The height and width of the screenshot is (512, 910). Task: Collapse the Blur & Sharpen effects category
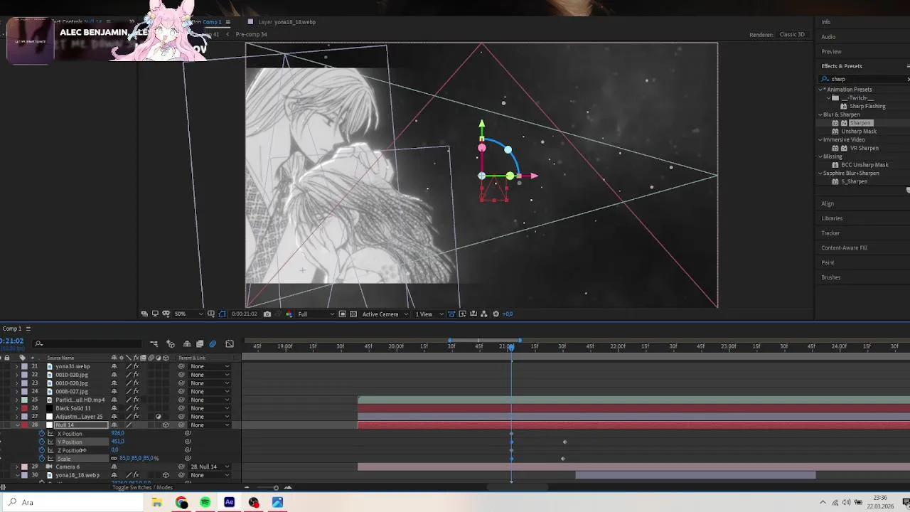[820, 114]
